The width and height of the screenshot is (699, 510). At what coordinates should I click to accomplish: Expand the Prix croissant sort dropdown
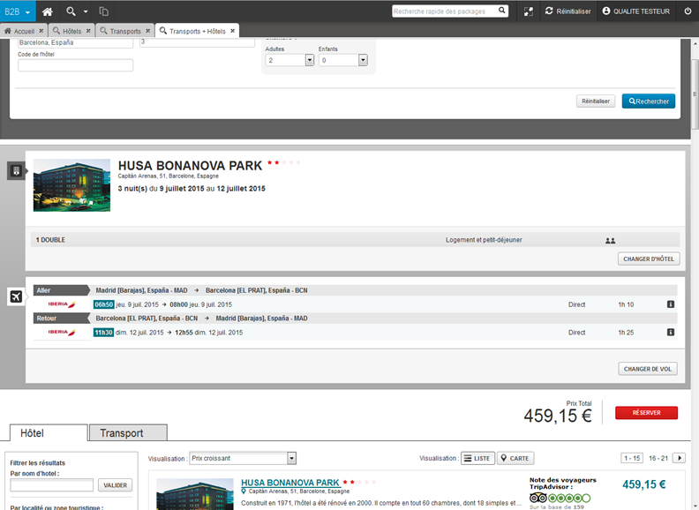(x=291, y=458)
